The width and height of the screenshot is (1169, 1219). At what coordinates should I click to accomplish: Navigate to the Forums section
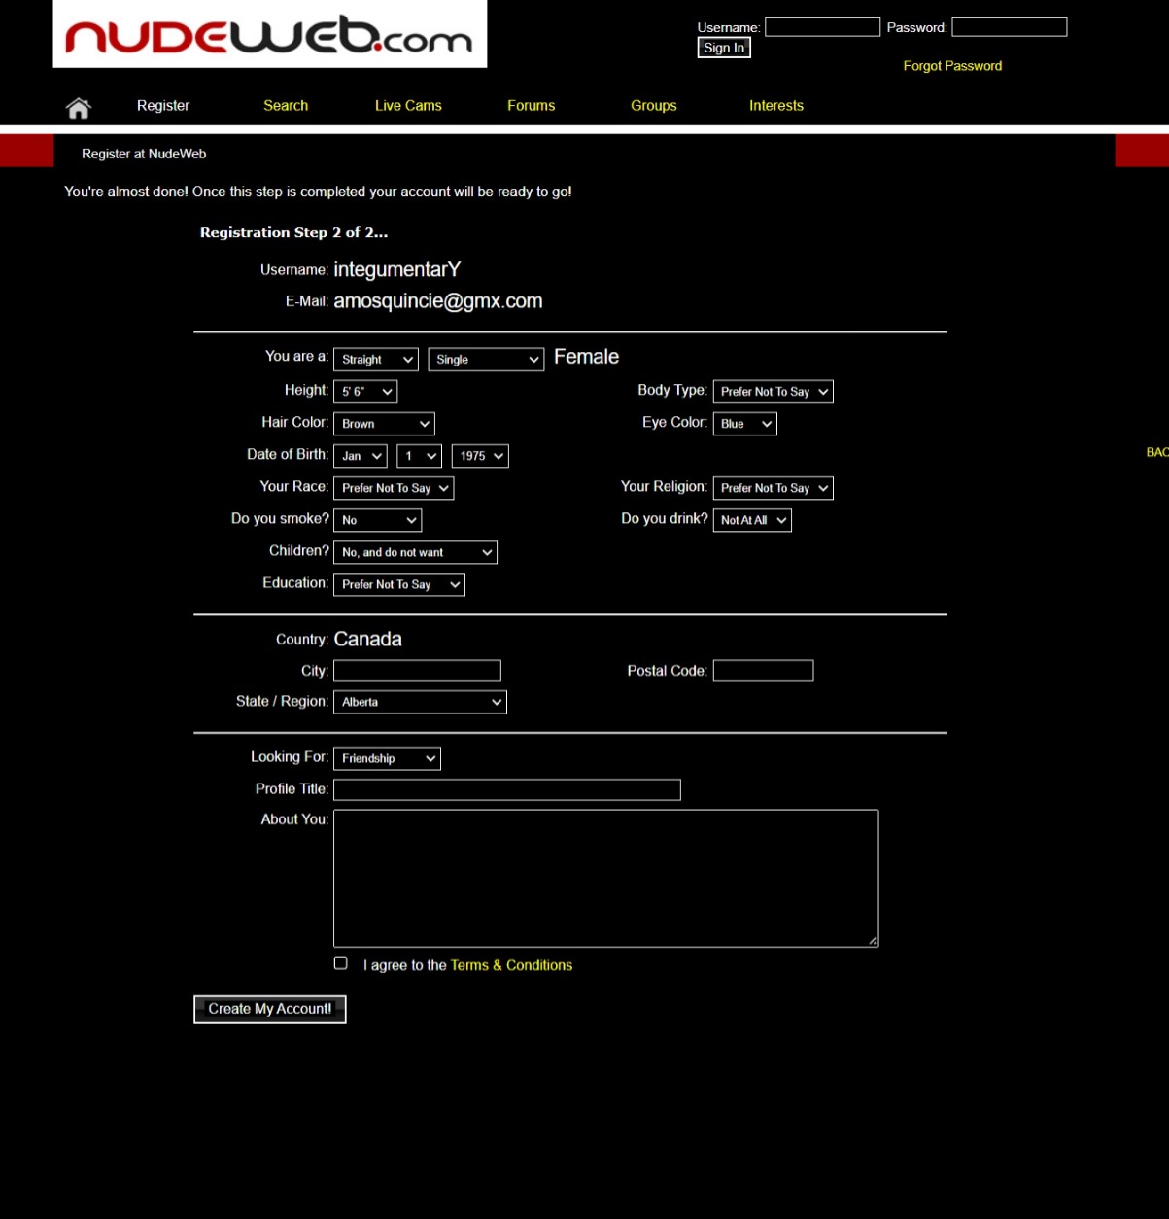pos(531,106)
